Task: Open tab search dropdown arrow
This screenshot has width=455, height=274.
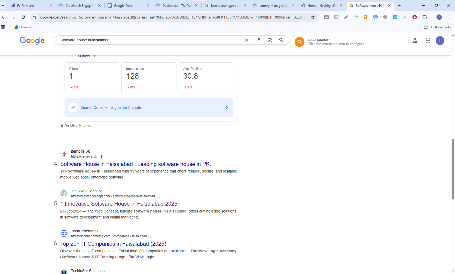Action: coord(3,5)
